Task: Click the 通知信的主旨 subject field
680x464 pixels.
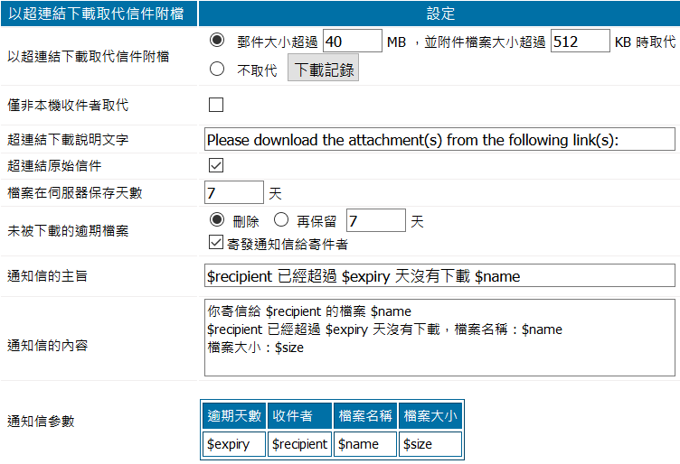Action: coord(439,275)
